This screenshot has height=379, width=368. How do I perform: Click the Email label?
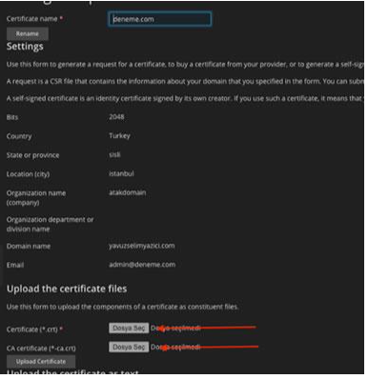point(15,265)
